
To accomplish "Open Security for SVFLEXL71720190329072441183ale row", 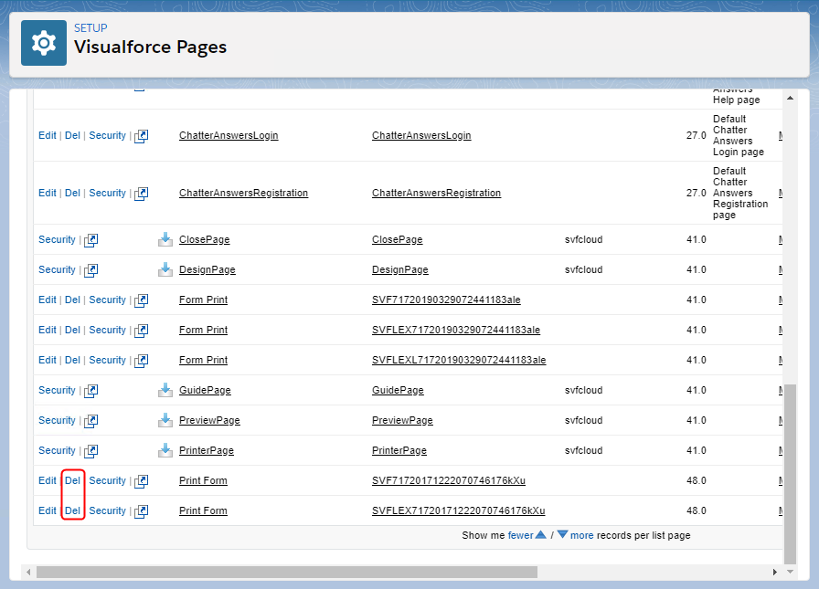I will click(108, 360).
